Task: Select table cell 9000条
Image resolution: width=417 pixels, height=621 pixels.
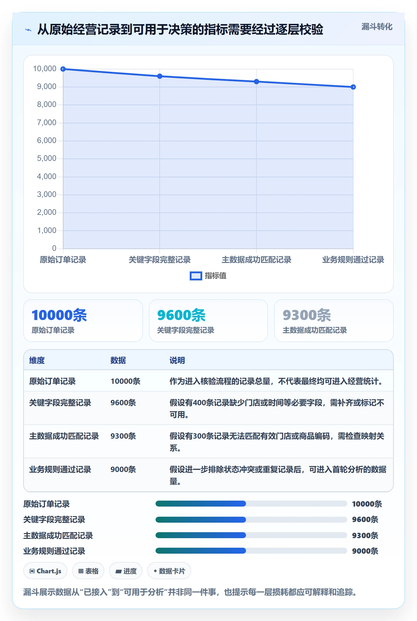Action: coord(123,469)
